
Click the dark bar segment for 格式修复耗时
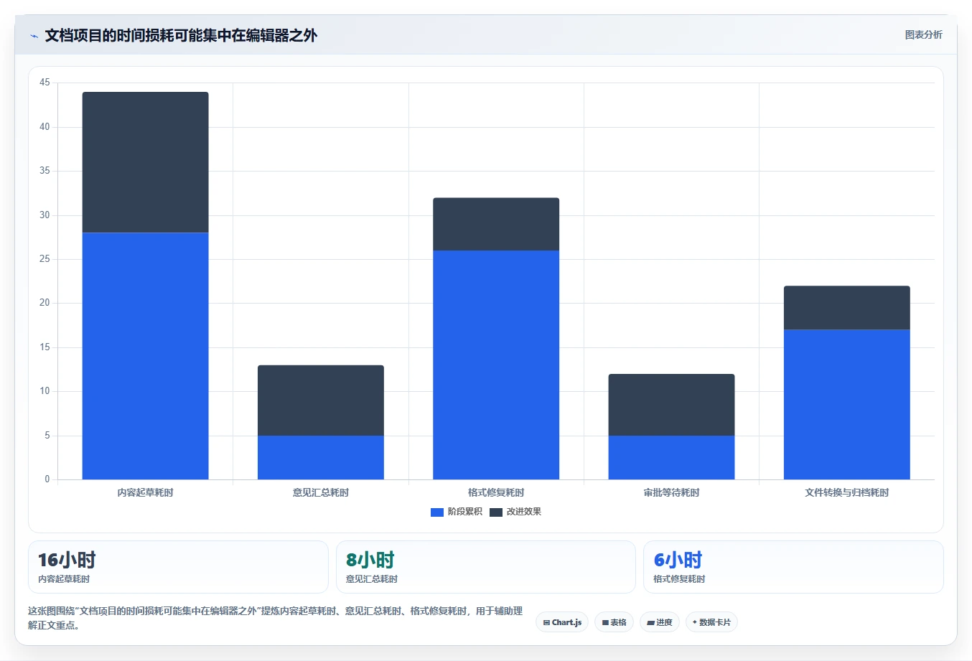click(x=496, y=224)
